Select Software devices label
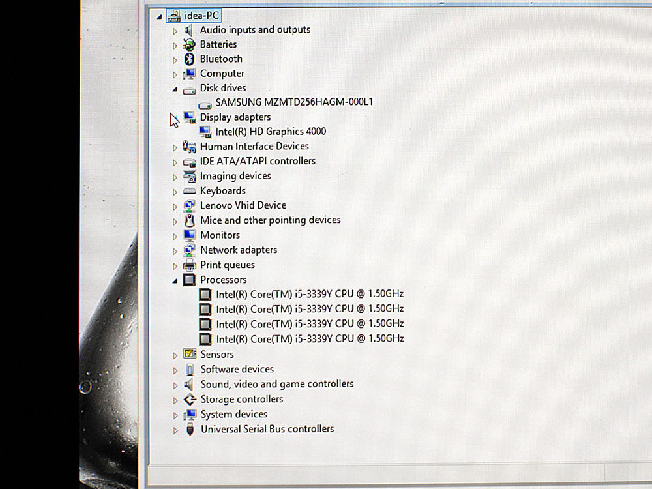The image size is (652, 489). (x=237, y=369)
